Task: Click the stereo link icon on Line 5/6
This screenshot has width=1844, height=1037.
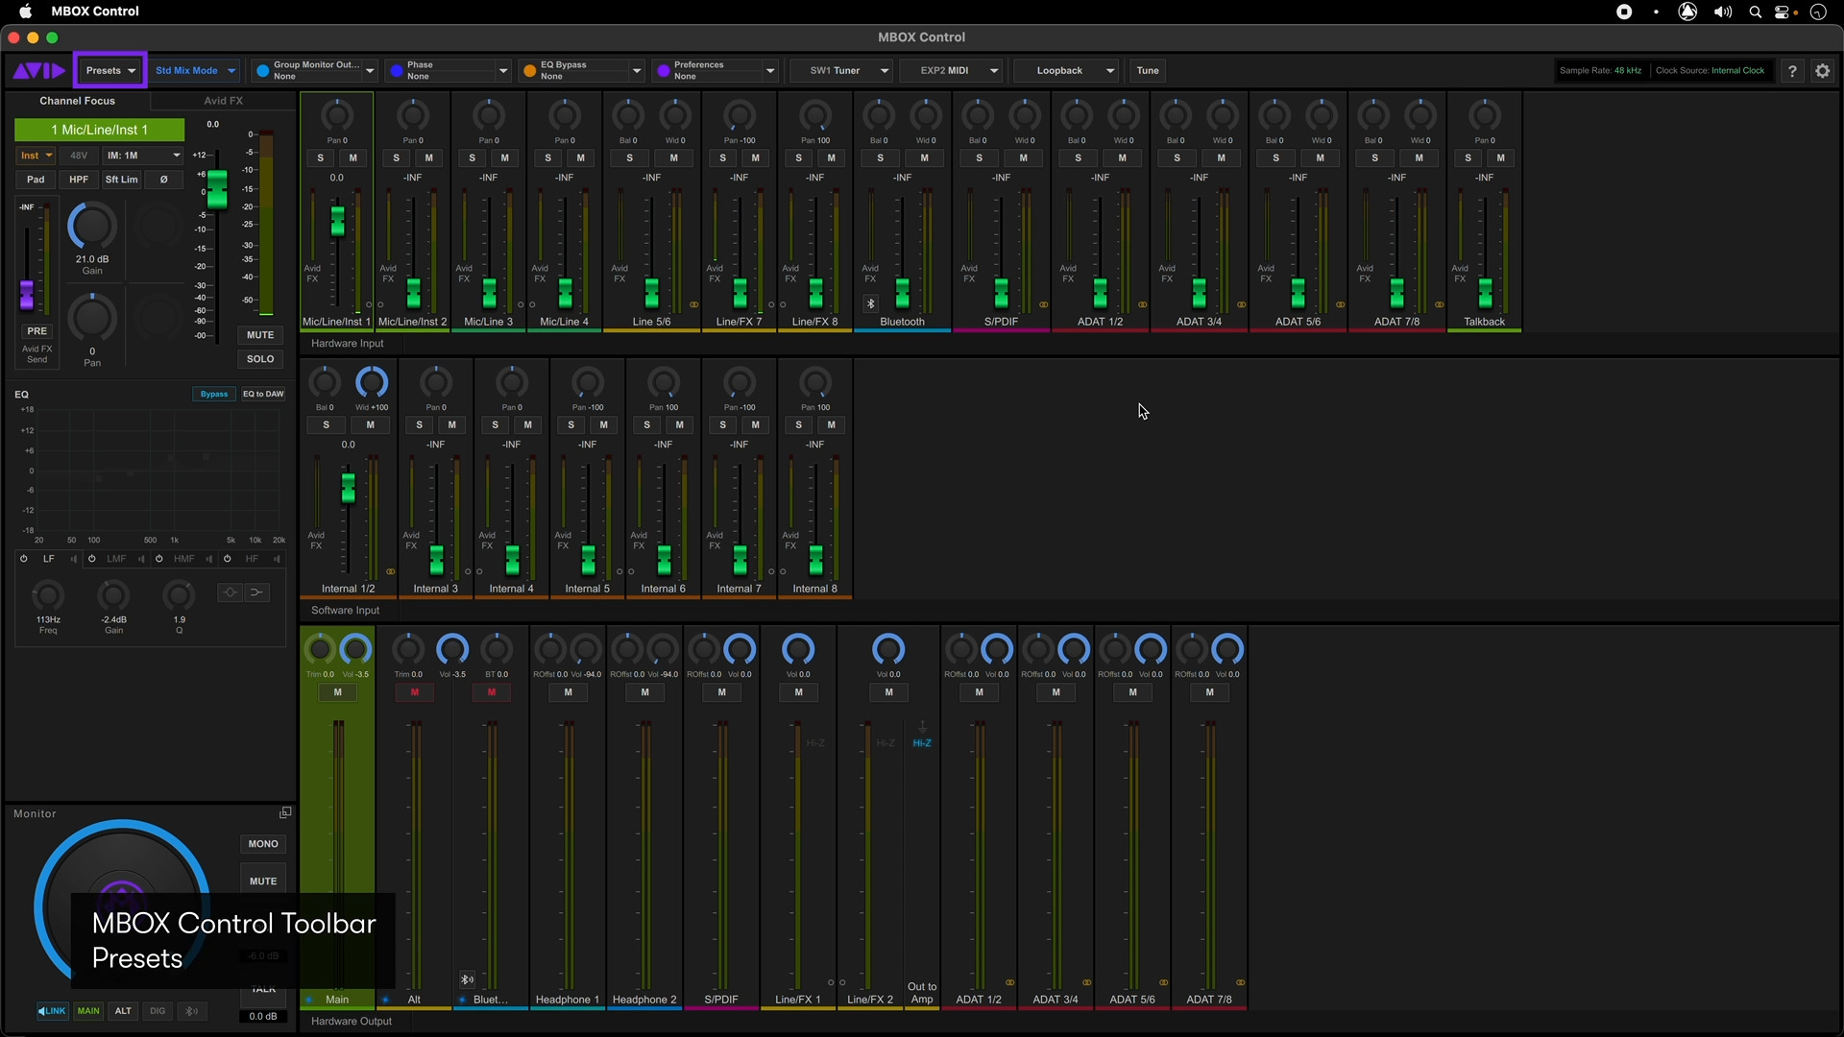Action: [x=693, y=304]
